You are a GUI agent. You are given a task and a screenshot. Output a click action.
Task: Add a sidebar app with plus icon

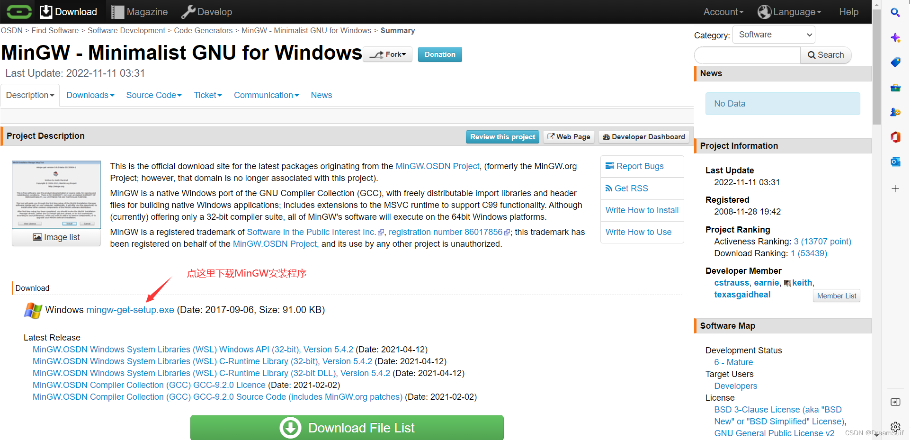(x=895, y=189)
